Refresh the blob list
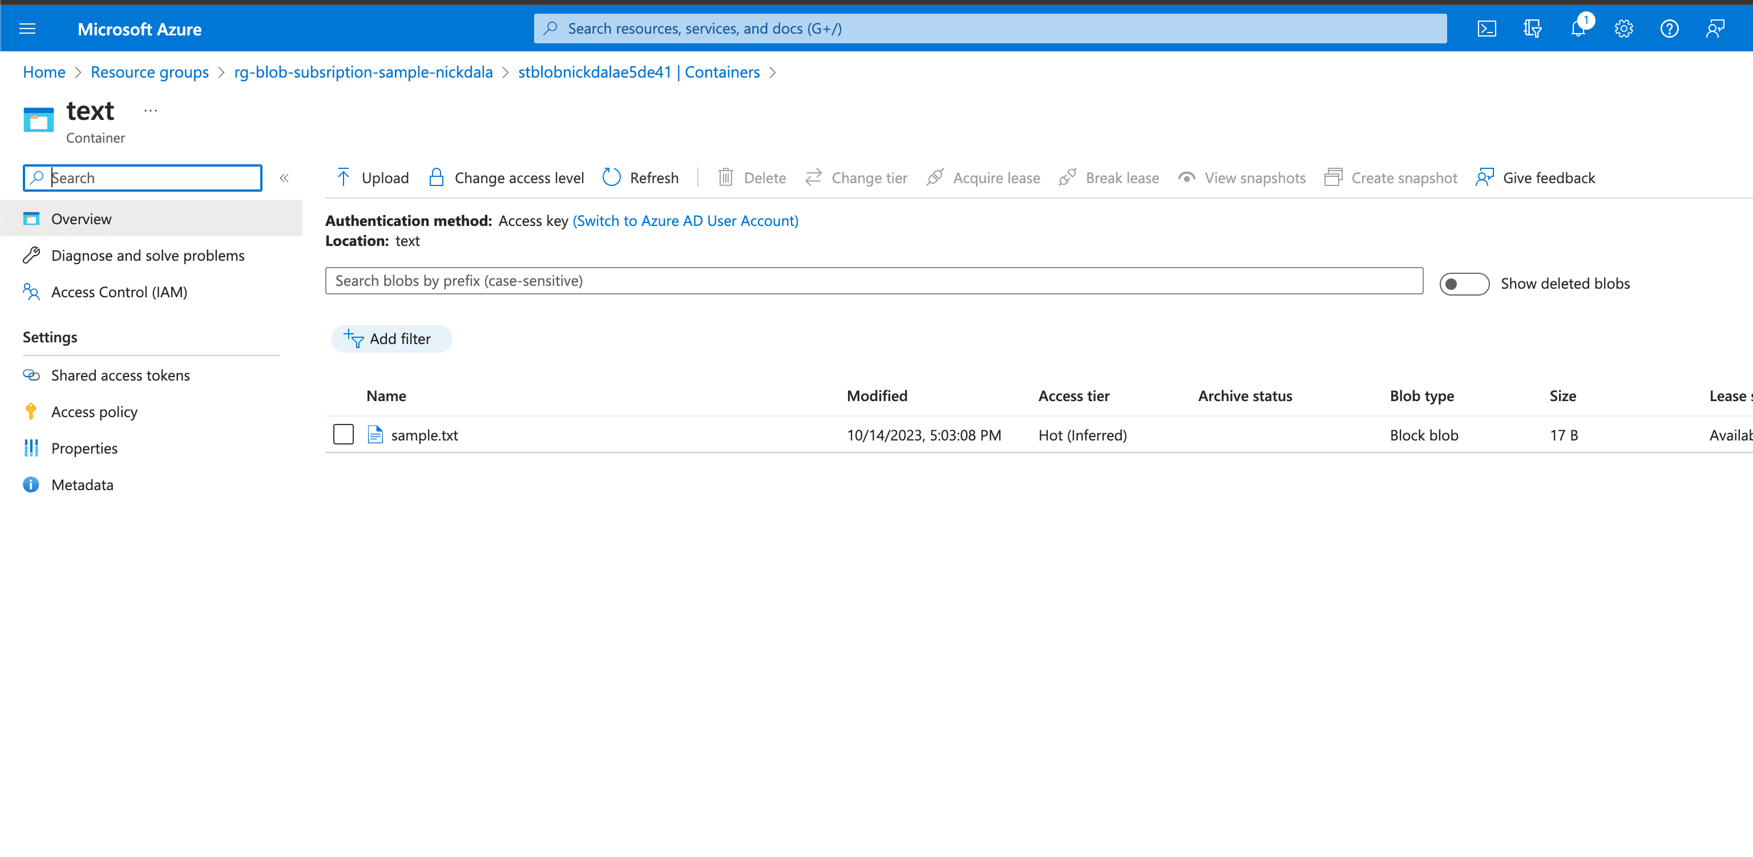This screenshot has width=1753, height=857. coord(640,177)
